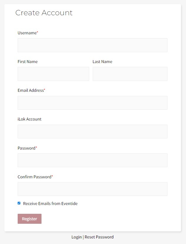Image resolution: width=186 pixels, height=244 pixels.
Task: Click the Create Account heading
Action: click(44, 13)
